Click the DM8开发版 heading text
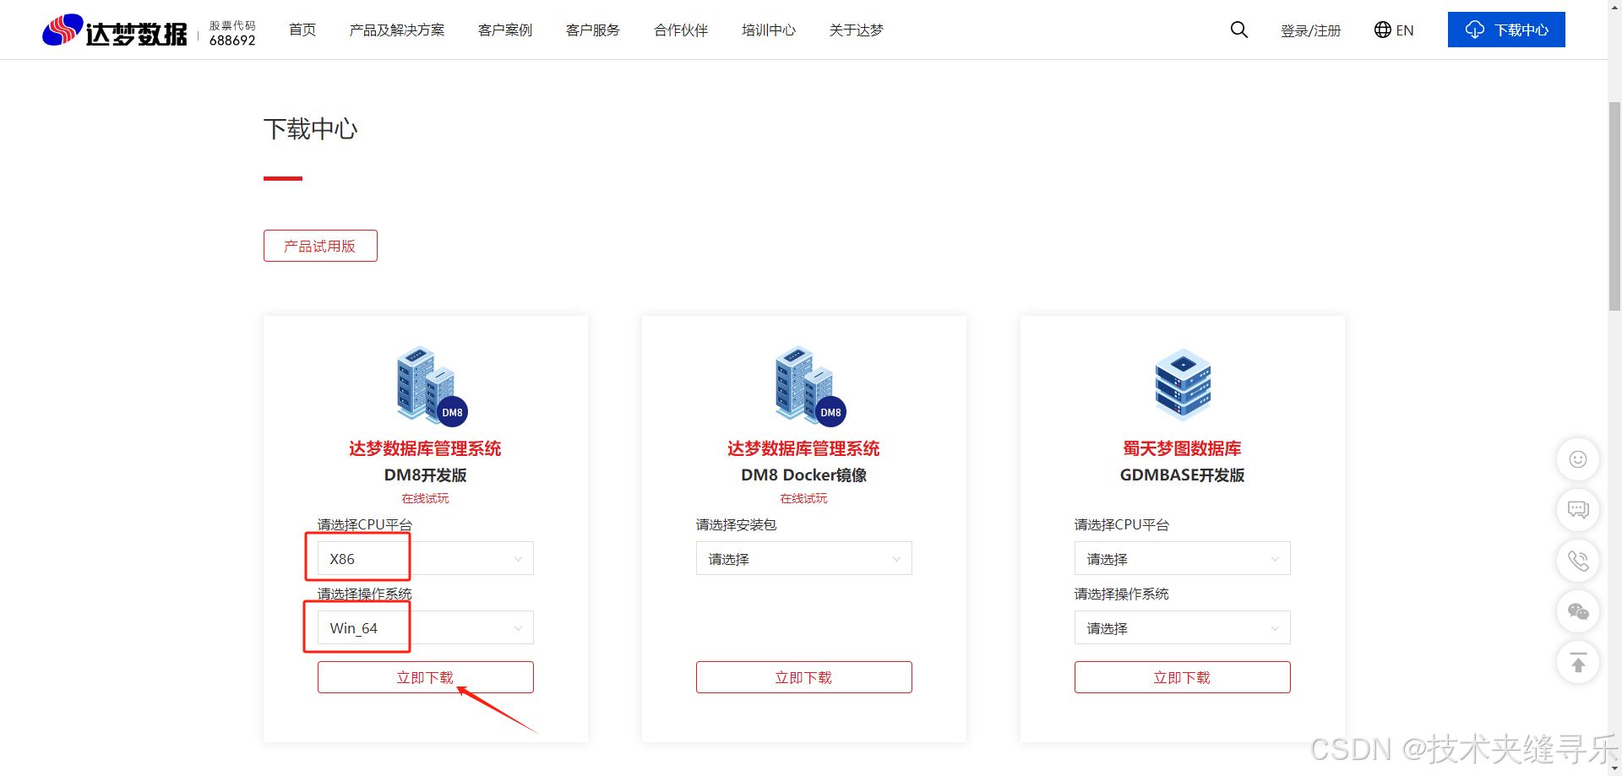Viewport: 1622px width, 776px height. 426,475
